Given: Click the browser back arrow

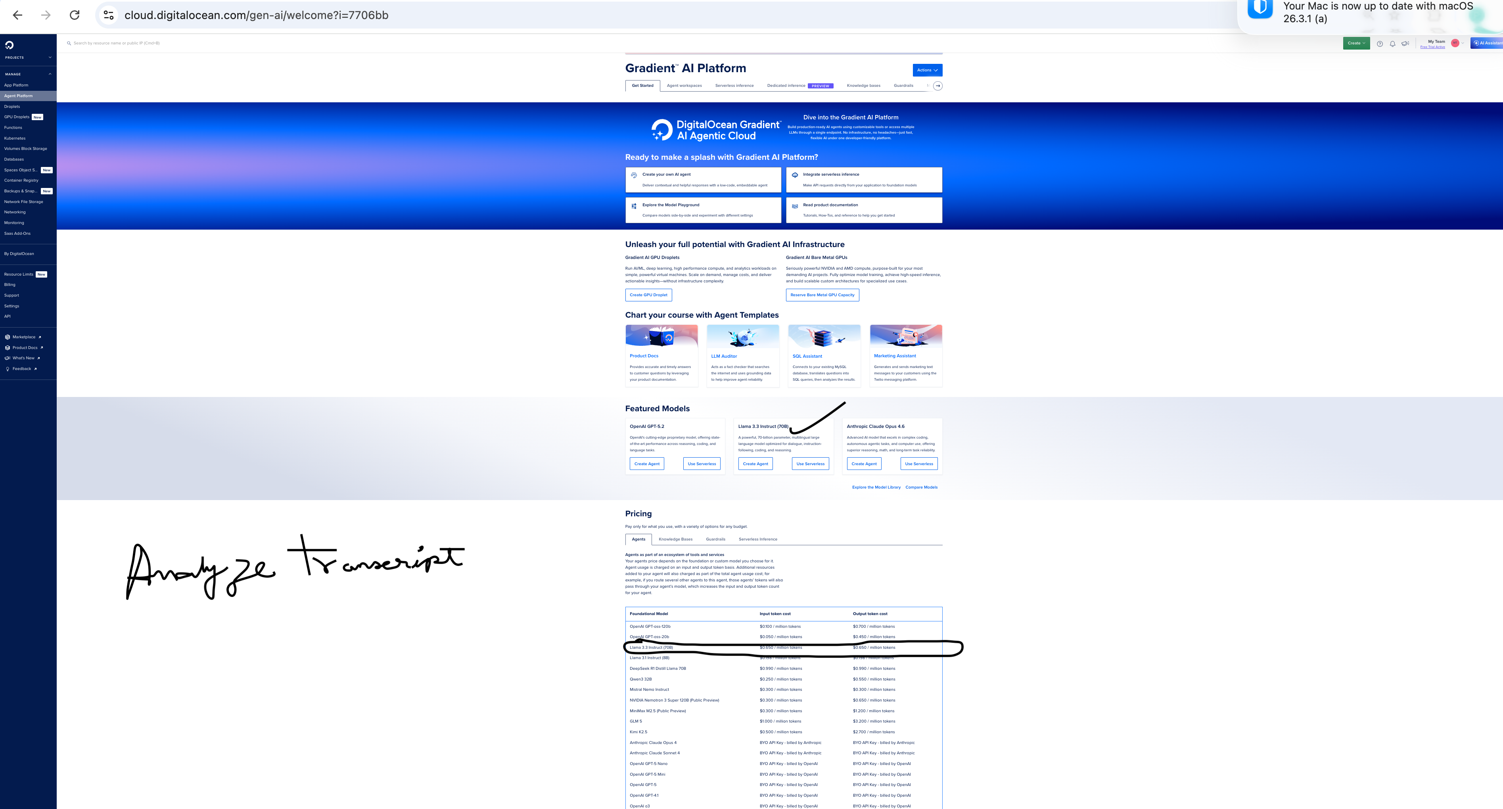Looking at the screenshot, I should (17, 15).
